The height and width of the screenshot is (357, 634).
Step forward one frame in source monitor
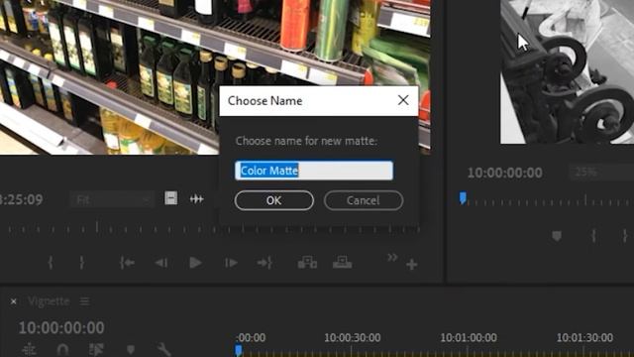[x=231, y=263]
